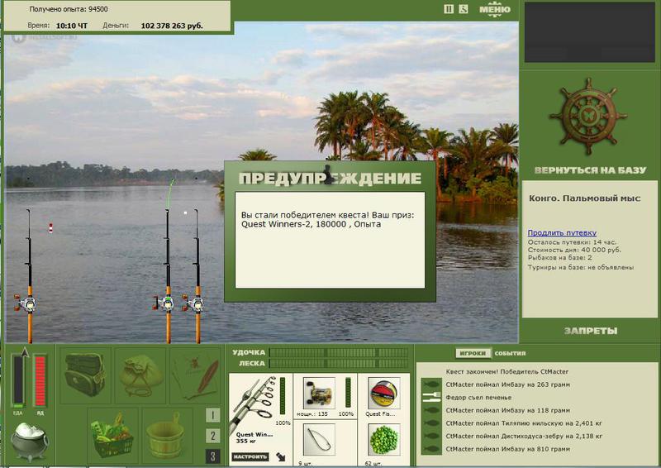Click the rod condition bar at 100%
The height and width of the screenshot is (468, 661).
pyautogui.click(x=283, y=396)
